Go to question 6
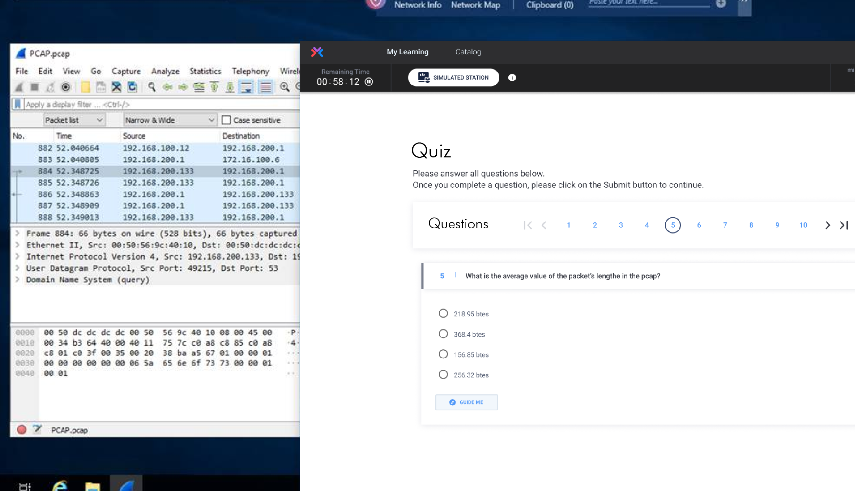The height and width of the screenshot is (491, 855). [699, 225]
